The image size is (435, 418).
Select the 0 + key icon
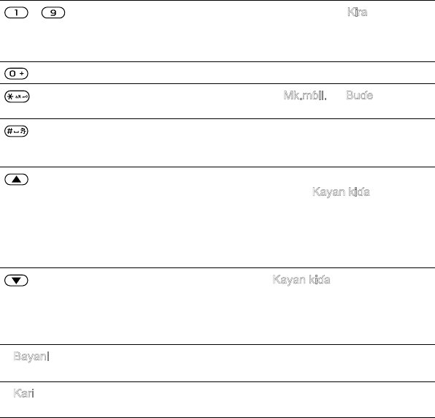pyautogui.click(x=16, y=74)
